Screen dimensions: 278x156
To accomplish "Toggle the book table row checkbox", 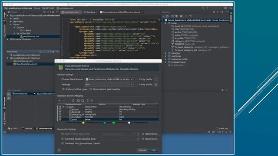I will [x=60, y=107].
